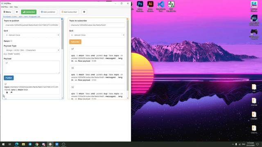Open the publisher QoS dropdown

point(32,35)
